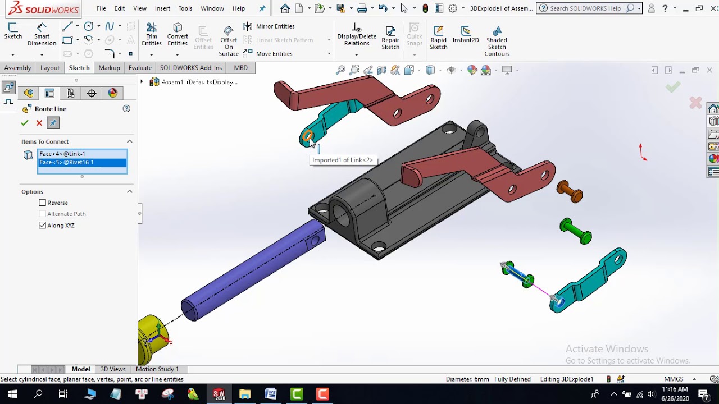Select Offset On Surface tool
Screen dimensions: 719x404
point(229,40)
